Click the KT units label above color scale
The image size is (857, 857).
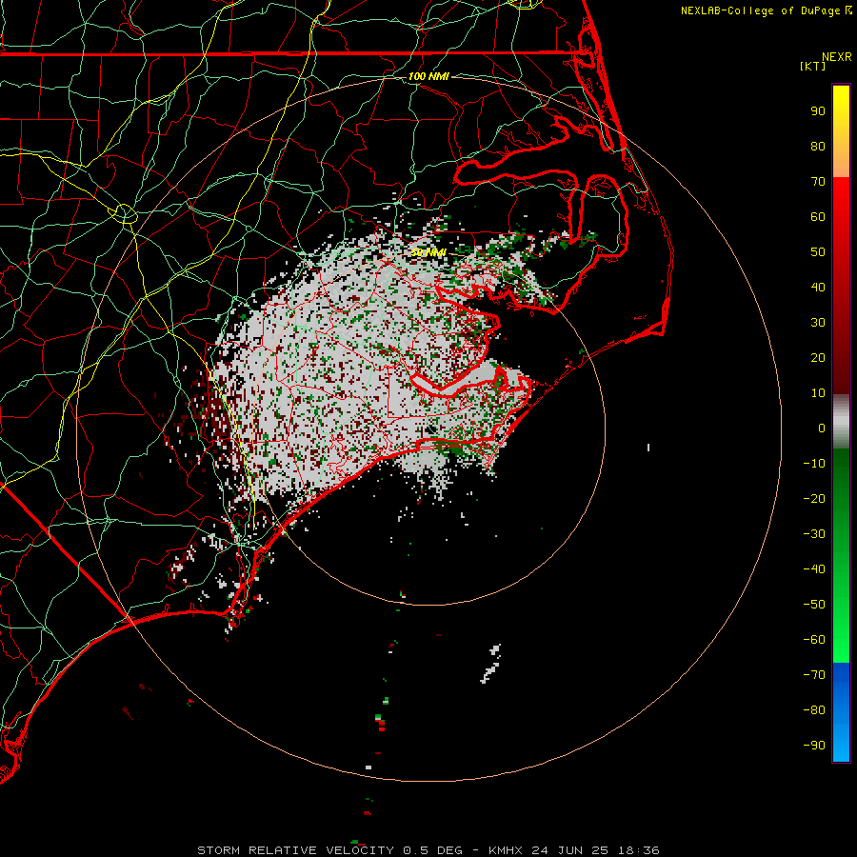(813, 66)
